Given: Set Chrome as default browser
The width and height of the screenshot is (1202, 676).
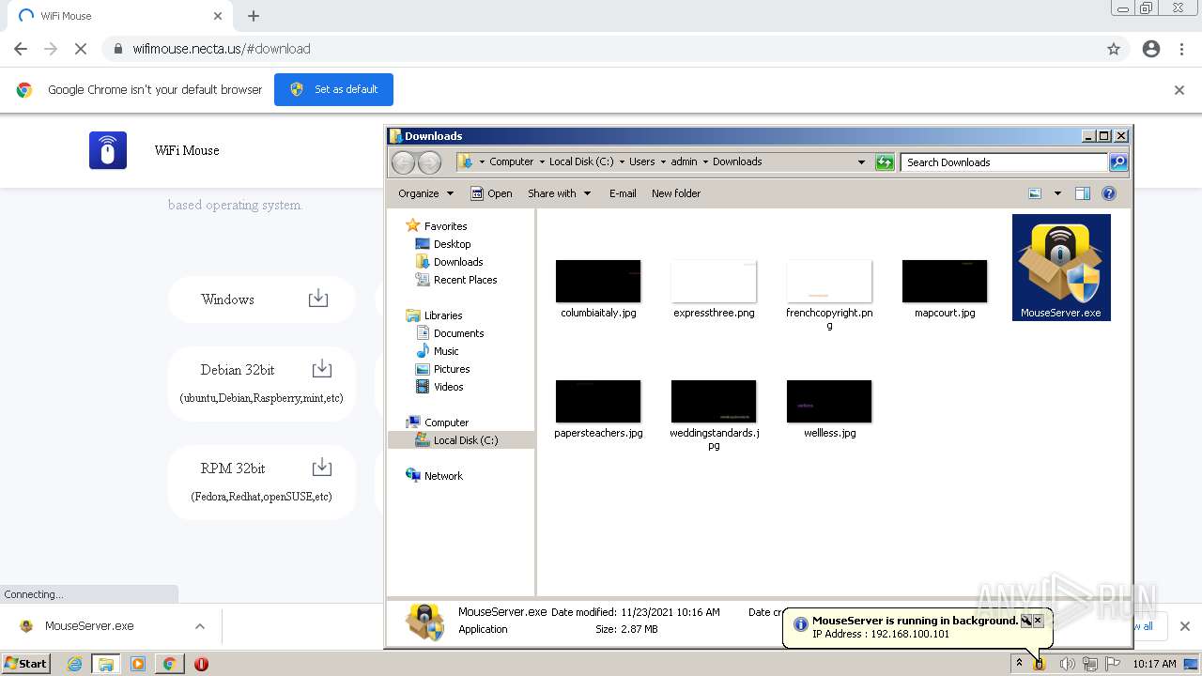Looking at the screenshot, I should (333, 89).
